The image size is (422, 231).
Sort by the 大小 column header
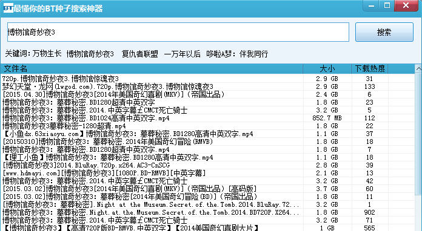click(x=327, y=69)
